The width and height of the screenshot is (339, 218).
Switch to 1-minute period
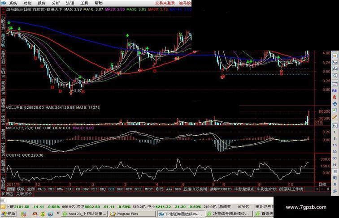click(335, 132)
